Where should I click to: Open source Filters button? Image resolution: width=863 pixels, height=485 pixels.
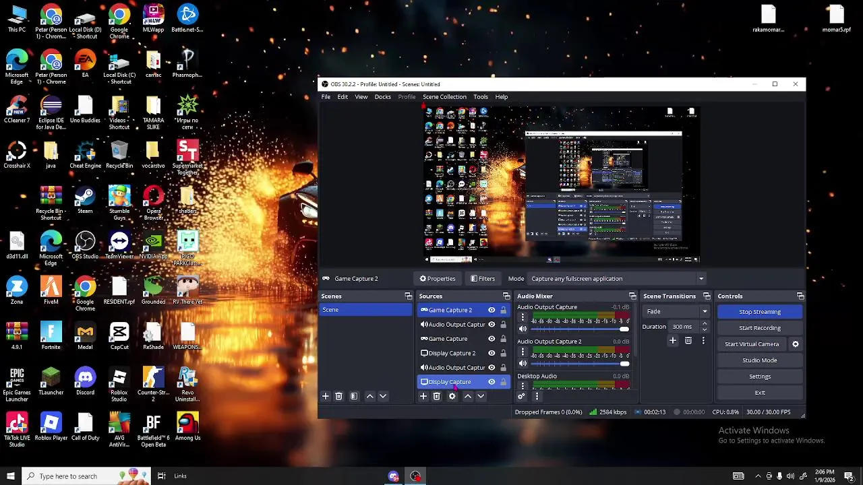tap(483, 279)
